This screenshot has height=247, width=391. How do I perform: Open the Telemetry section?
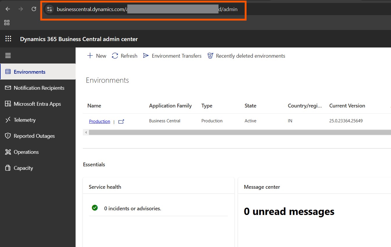24,120
